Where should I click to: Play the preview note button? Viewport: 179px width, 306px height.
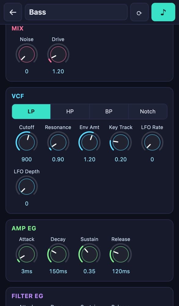click(163, 12)
